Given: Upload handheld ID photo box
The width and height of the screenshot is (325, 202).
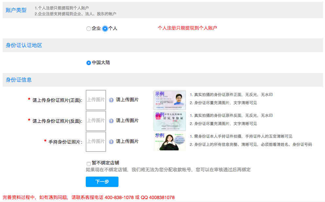Looking at the screenshot, I should (96, 142).
